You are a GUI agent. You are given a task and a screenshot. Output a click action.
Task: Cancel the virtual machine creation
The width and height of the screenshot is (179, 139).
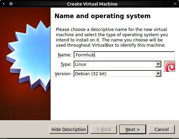tap(162, 129)
